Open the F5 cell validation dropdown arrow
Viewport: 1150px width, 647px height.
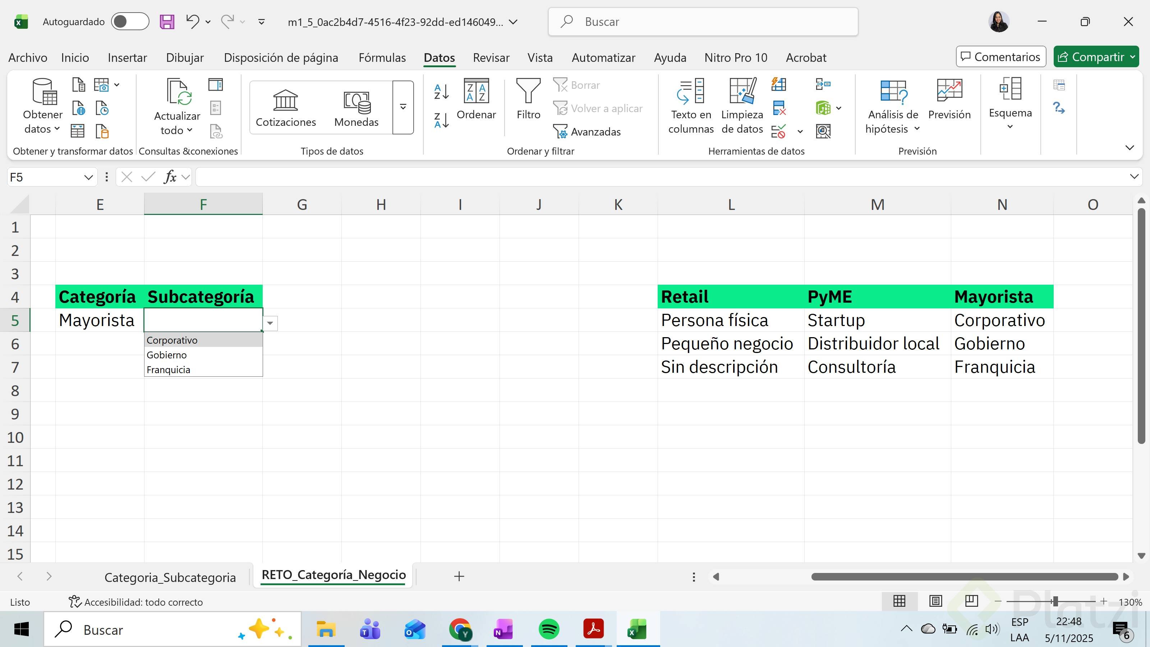coord(270,323)
